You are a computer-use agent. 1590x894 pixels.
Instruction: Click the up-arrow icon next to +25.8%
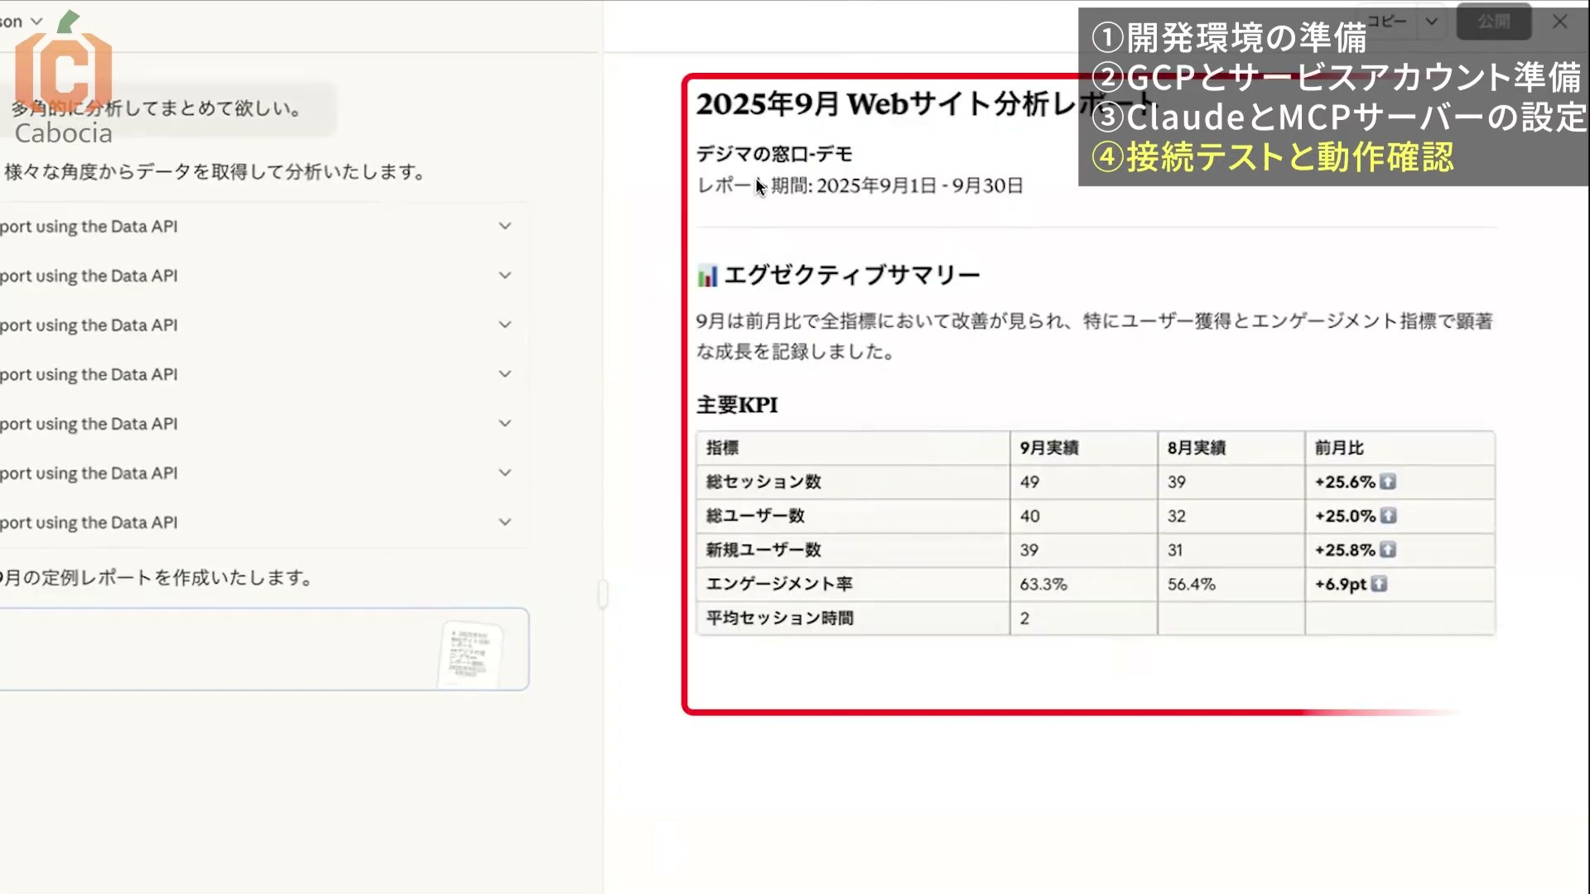point(1388,550)
